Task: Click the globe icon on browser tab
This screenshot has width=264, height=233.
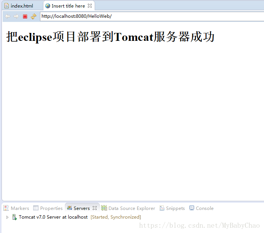Action: pos(48,6)
